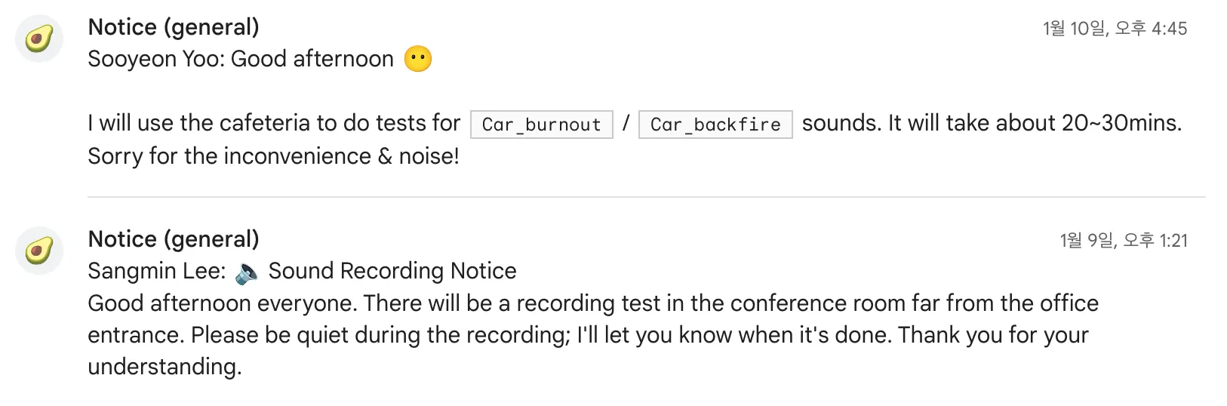
Task: Click "Good afternoon" in Sooyeon Yoo's message
Action: click(x=312, y=59)
